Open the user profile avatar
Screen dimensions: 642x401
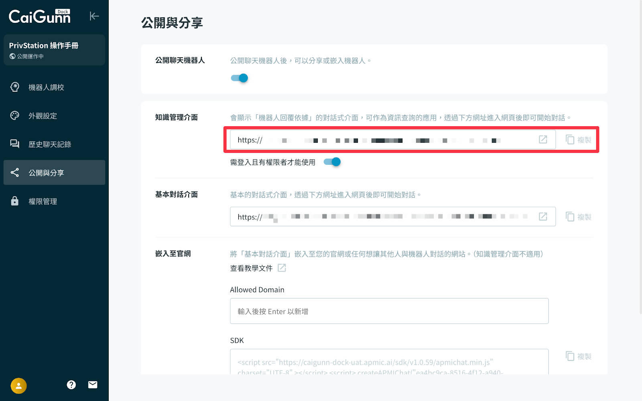click(x=18, y=386)
